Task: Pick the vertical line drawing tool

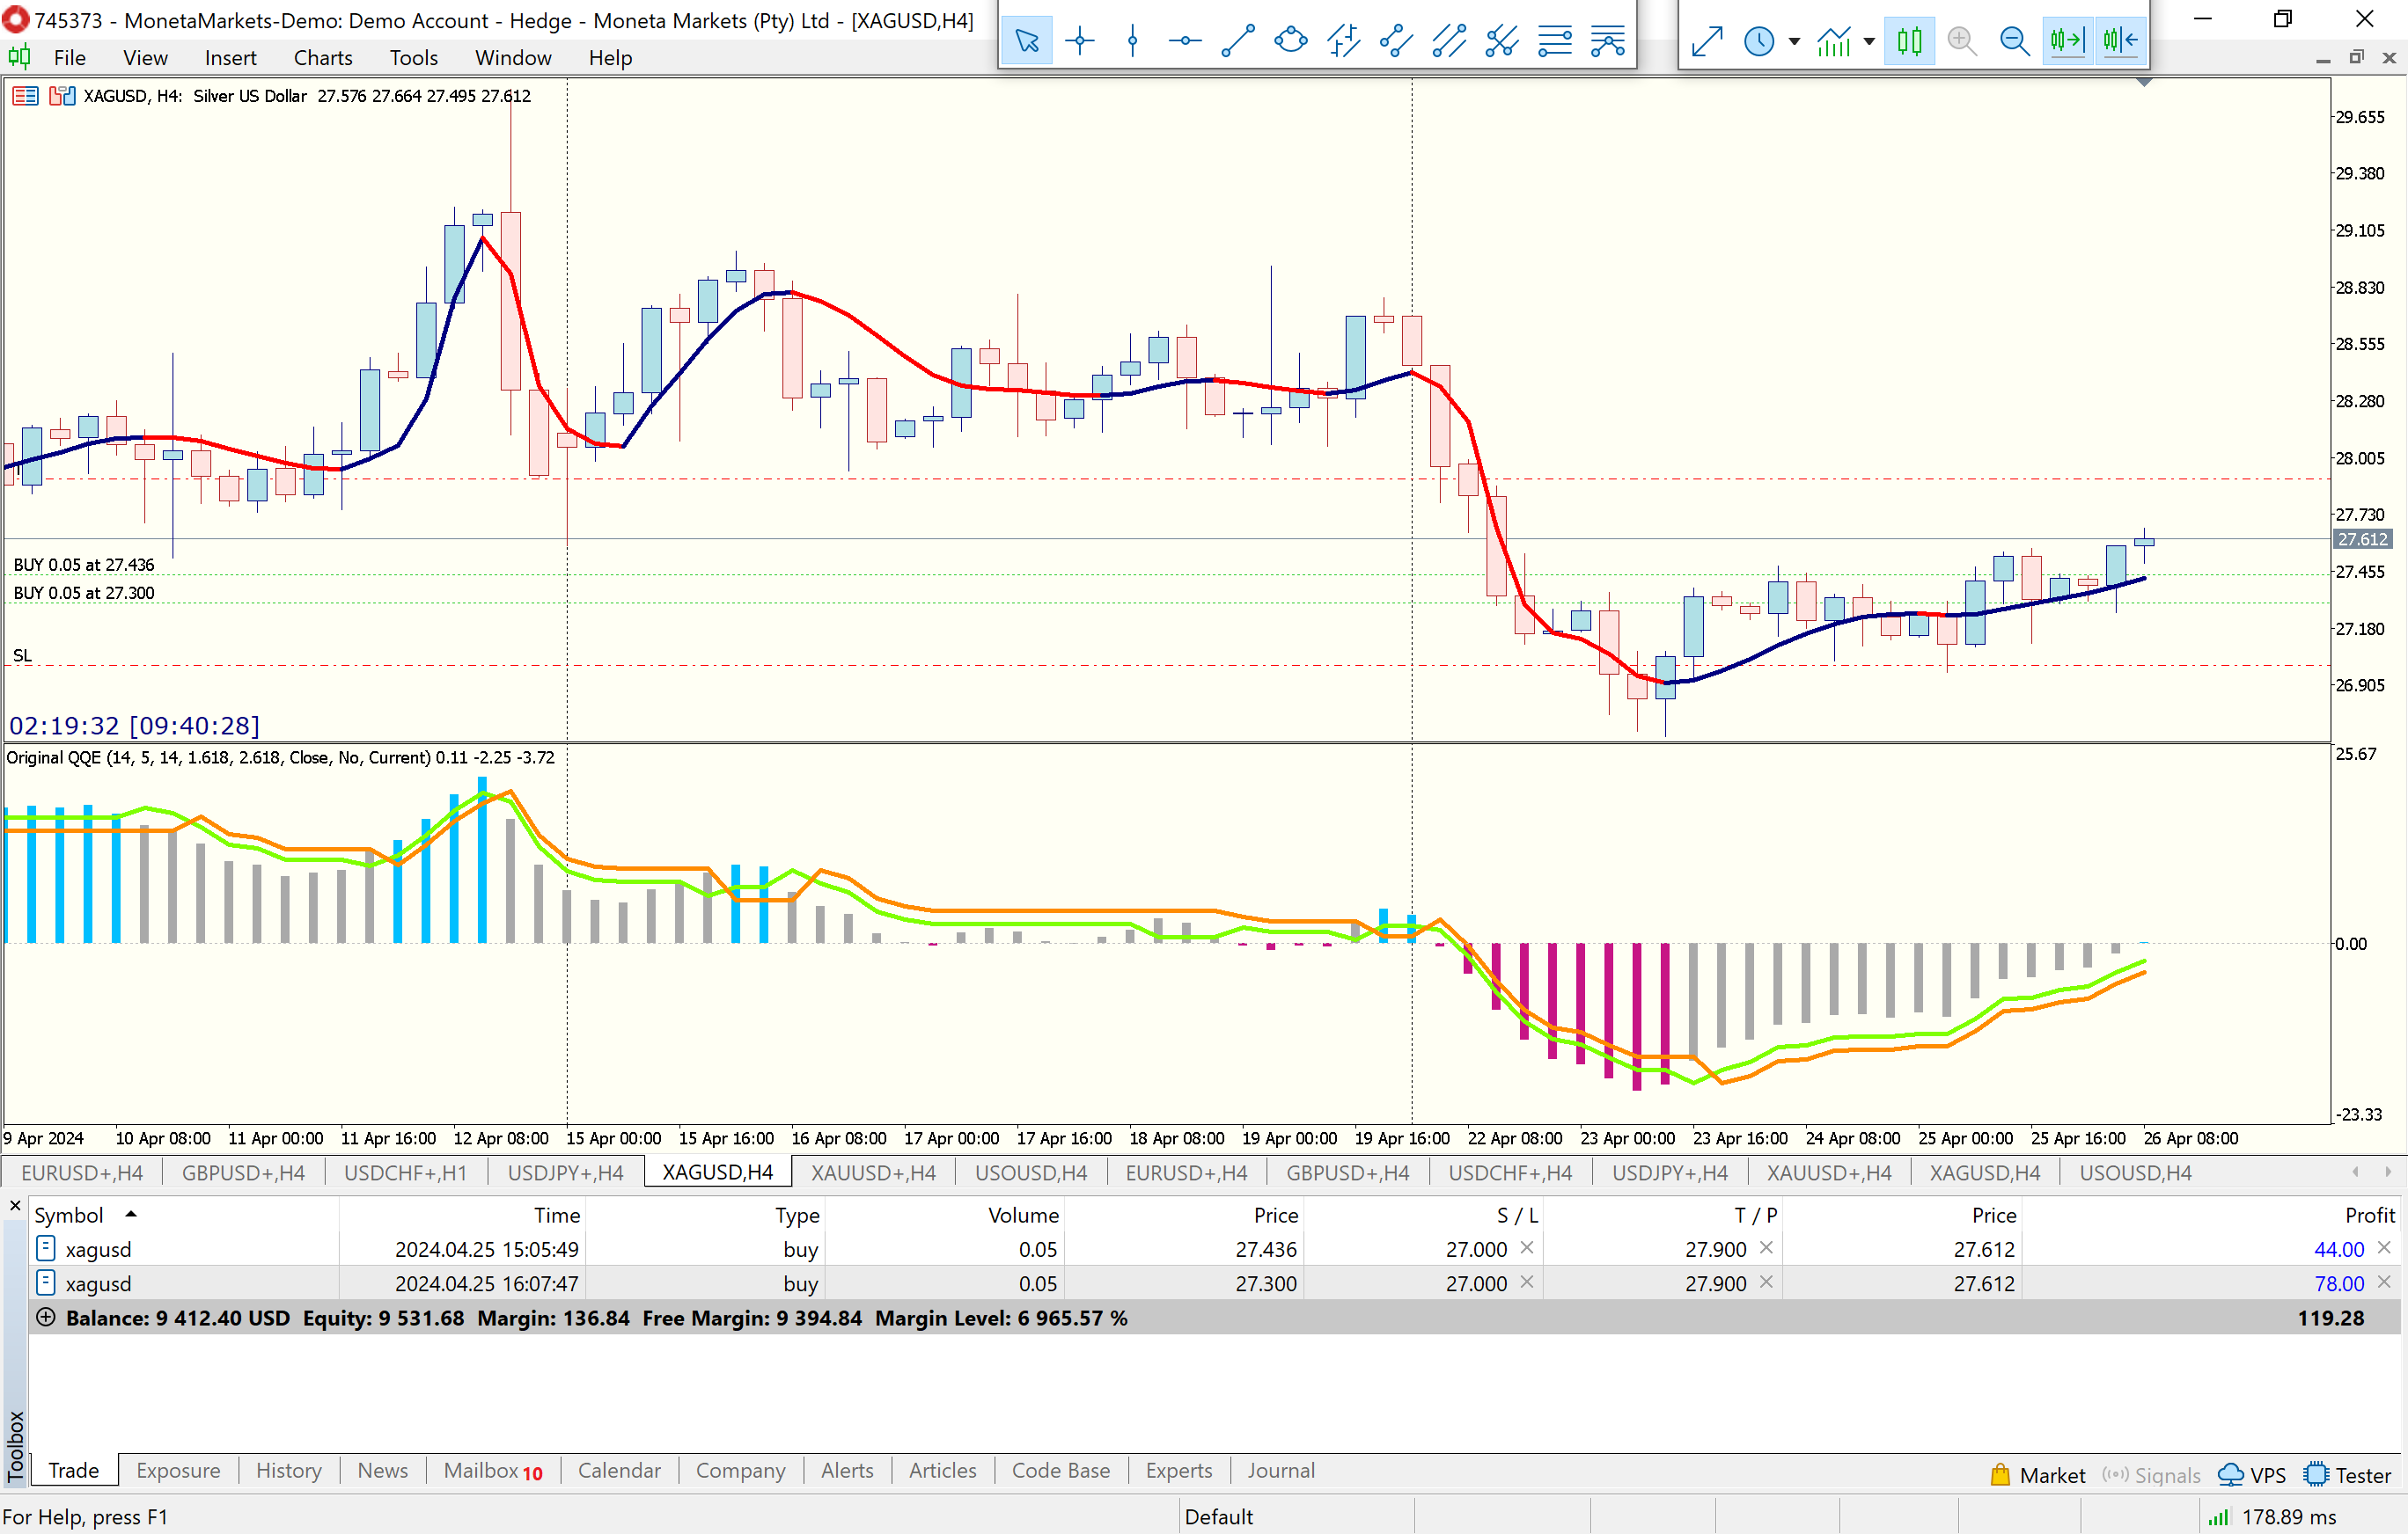Action: coord(1132,41)
